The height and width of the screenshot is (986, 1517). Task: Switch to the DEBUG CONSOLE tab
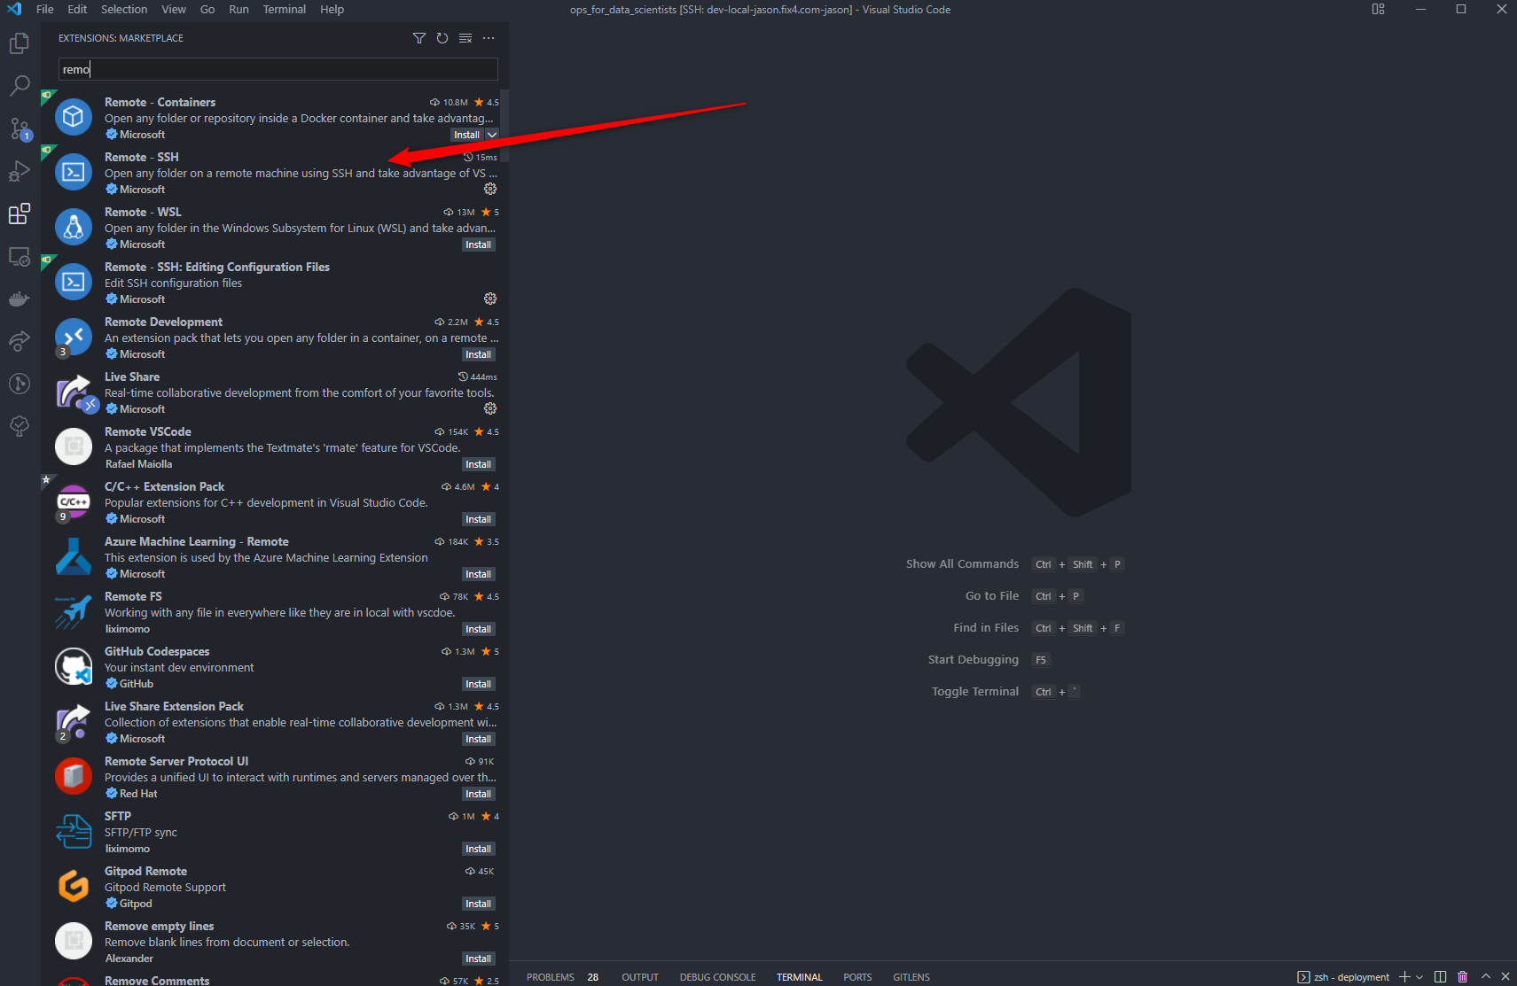click(x=717, y=977)
